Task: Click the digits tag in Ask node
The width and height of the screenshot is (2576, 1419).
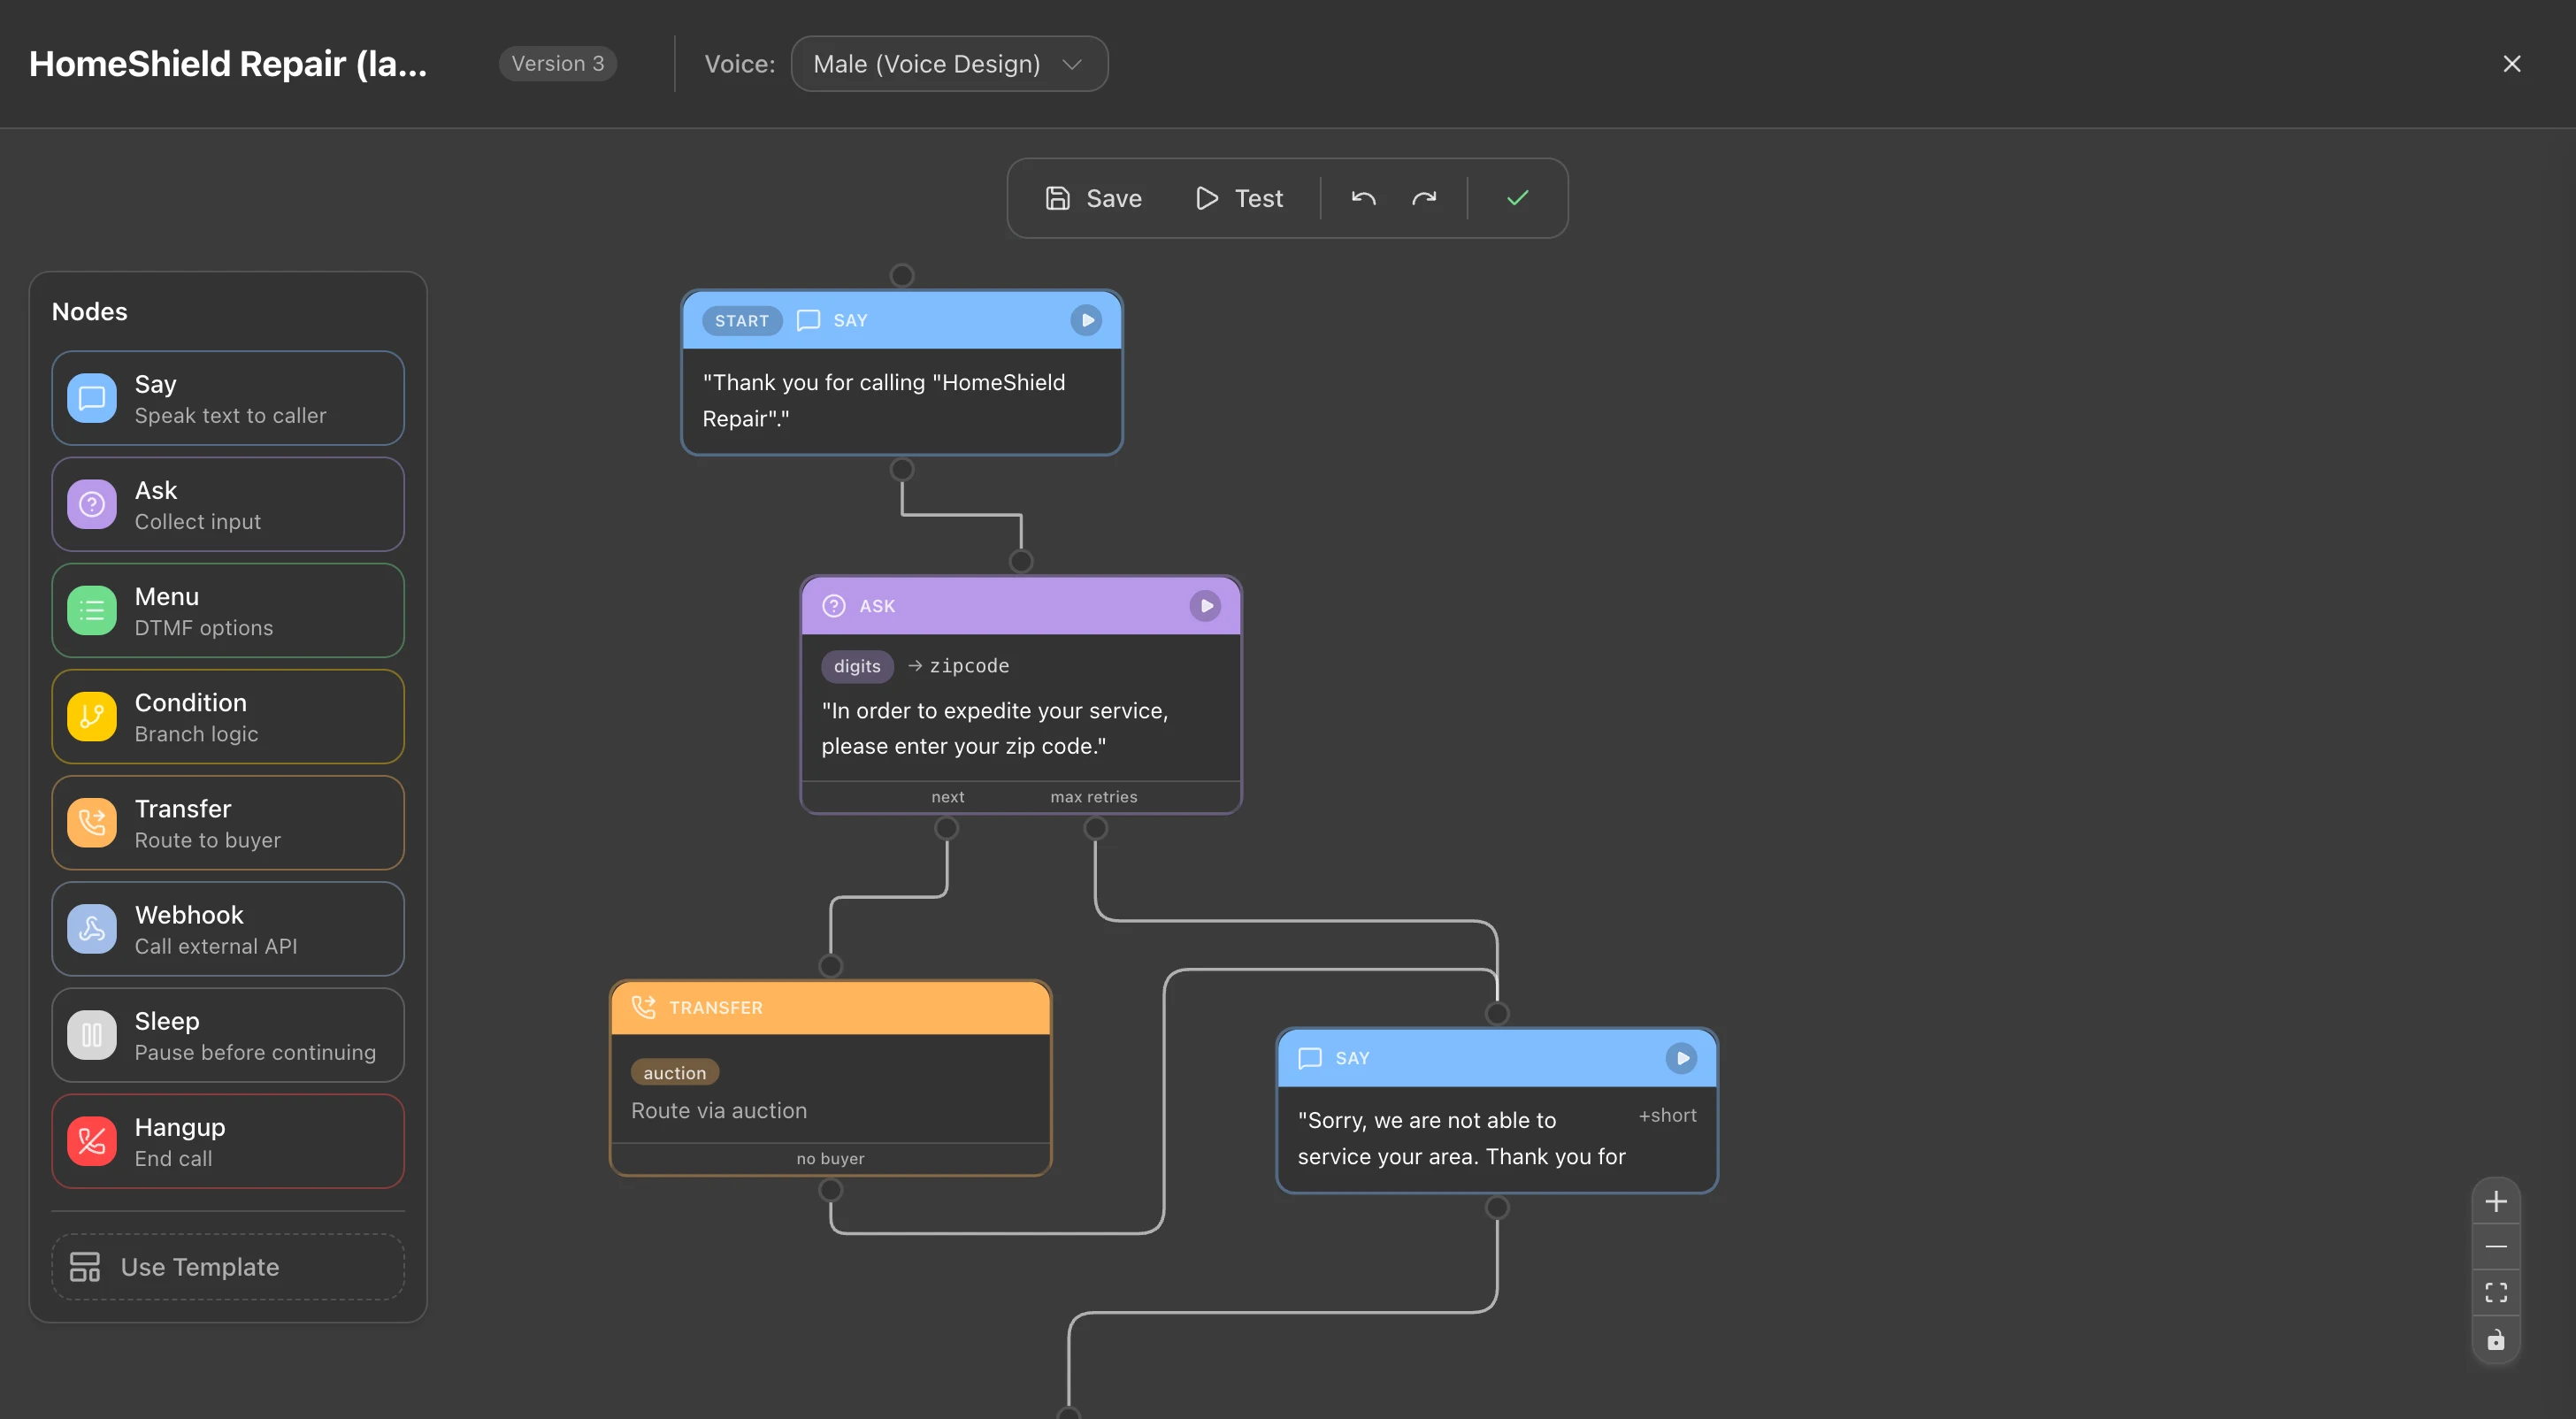Action: 857,666
